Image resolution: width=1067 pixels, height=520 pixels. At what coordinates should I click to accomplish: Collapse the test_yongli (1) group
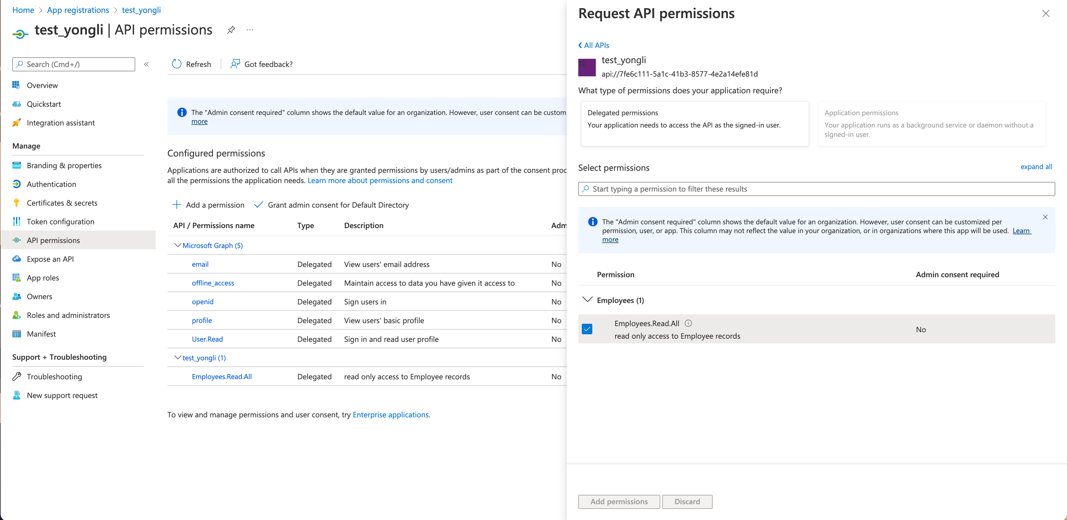pos(178,358)
